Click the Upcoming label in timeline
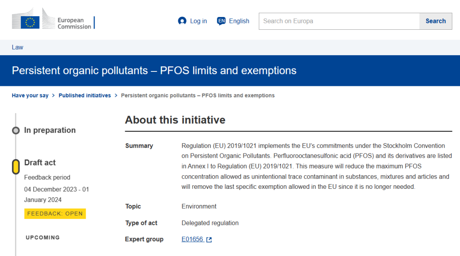The image size is (460, 256). pyautogui.click(x=43, y=238)
